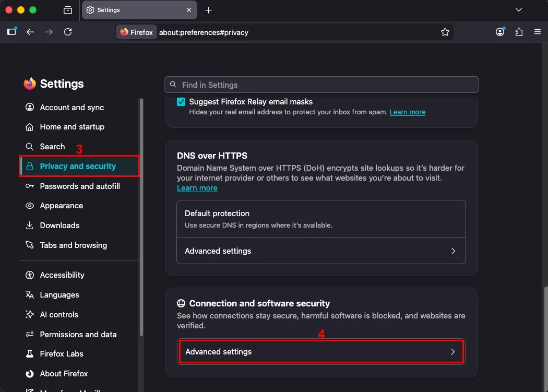Focus the Find in Settings search box
This screenshot has width=548, height=392.
321,85
